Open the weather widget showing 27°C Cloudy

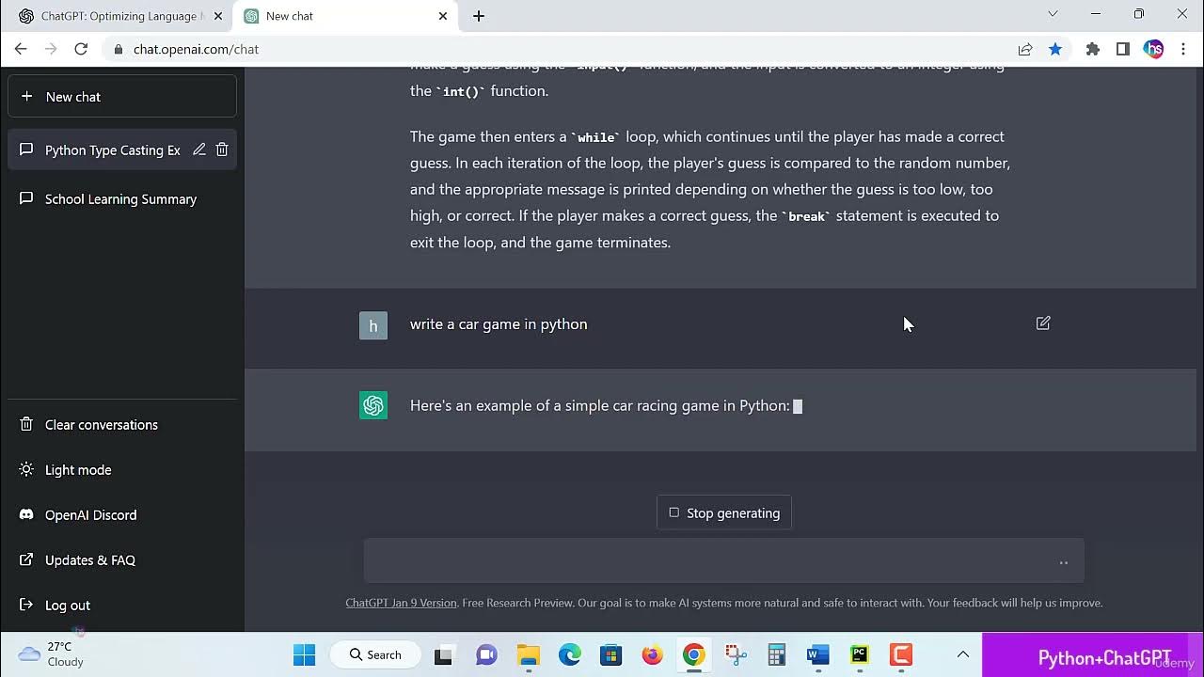pos(52,654)
